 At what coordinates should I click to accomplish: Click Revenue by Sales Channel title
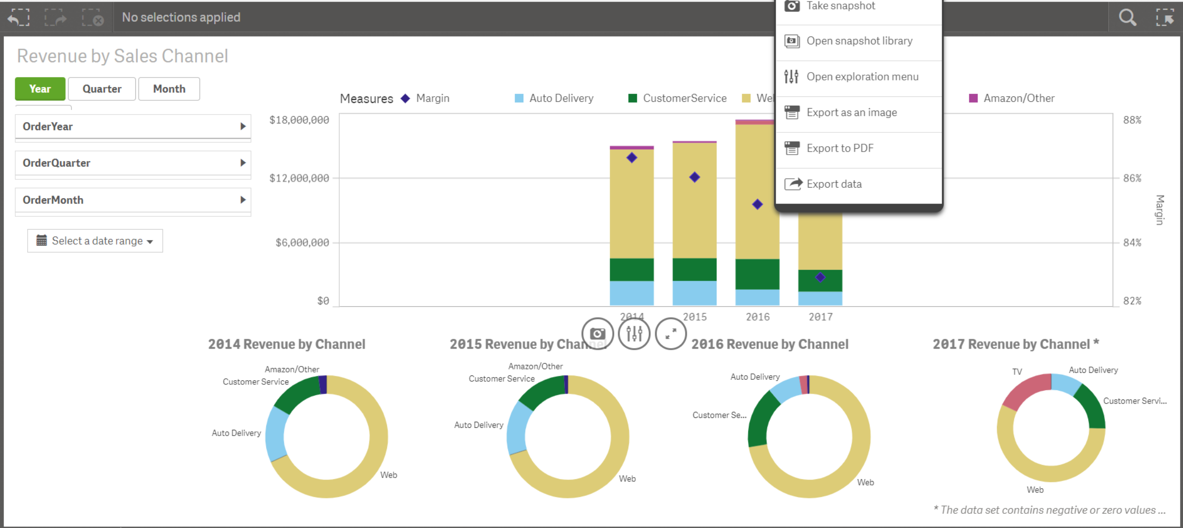(x=122, y=56)
